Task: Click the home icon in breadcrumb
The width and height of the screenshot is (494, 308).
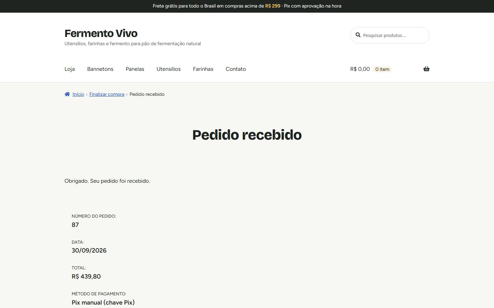Action: pos(67,94)
